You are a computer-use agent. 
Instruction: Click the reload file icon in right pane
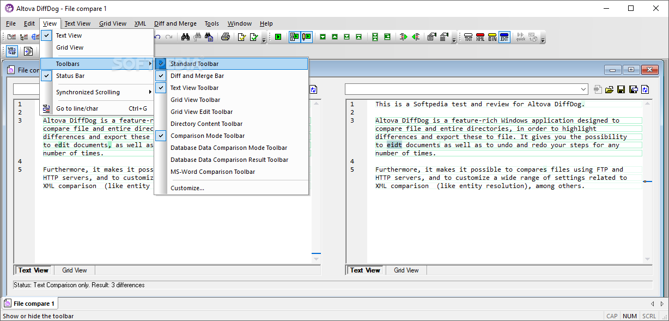coord(646,89)
